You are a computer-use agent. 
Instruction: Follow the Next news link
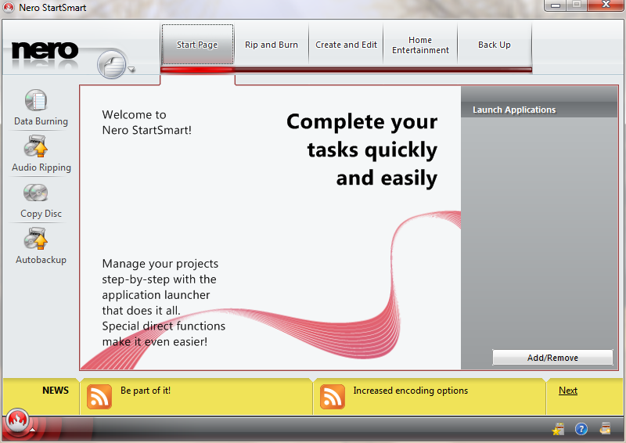(568, 391)
